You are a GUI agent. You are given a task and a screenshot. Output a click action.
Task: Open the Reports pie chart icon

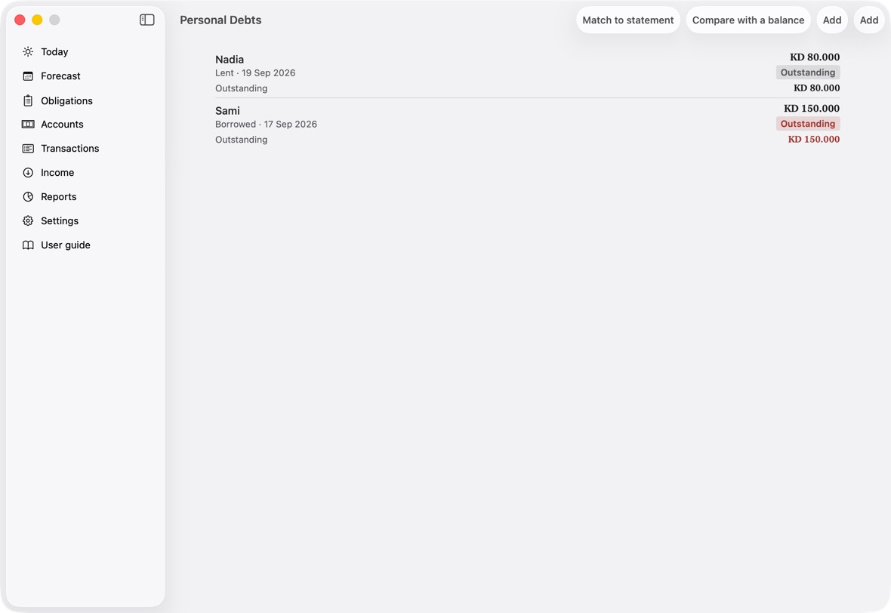pos(28,196)
